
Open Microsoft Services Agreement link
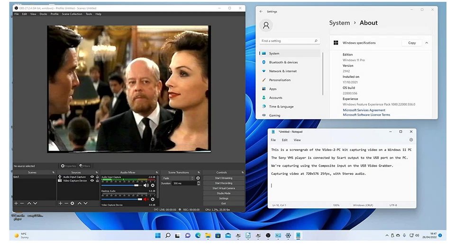[364, 110]
